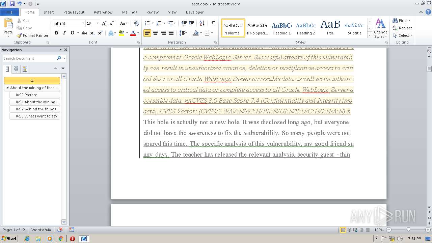Open the Windows Start menu

point(9,238)
